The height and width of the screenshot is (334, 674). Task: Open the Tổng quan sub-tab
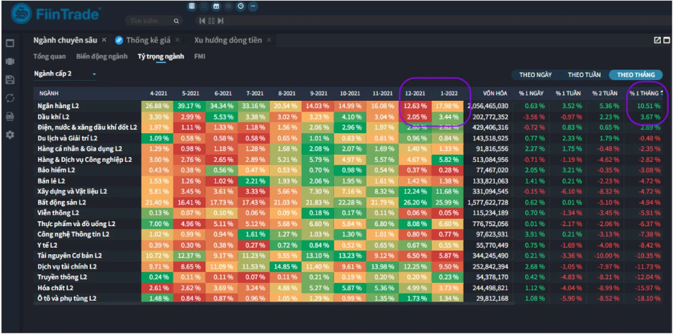click(50, 56)
